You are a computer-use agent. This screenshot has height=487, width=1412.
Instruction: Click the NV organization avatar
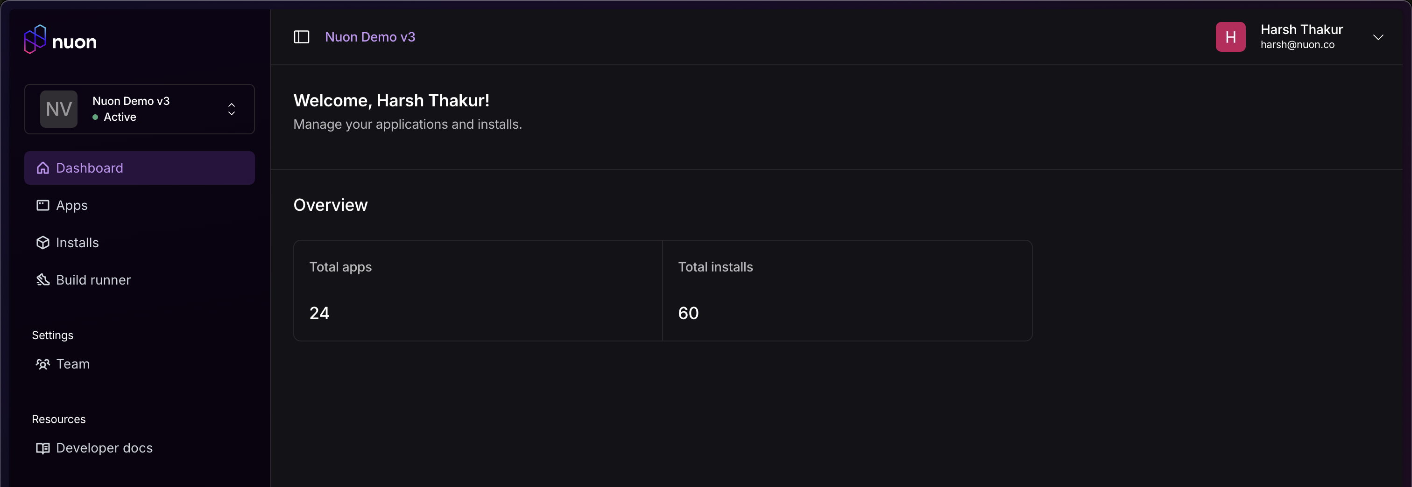(x=59, y=109)
